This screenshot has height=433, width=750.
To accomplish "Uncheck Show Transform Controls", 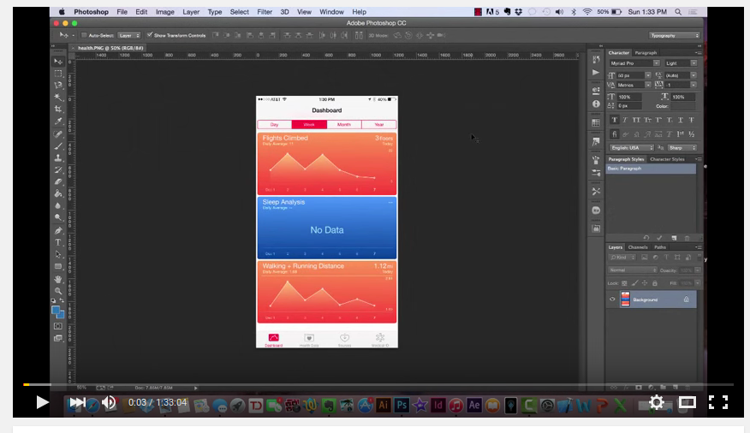I will 148,35.
